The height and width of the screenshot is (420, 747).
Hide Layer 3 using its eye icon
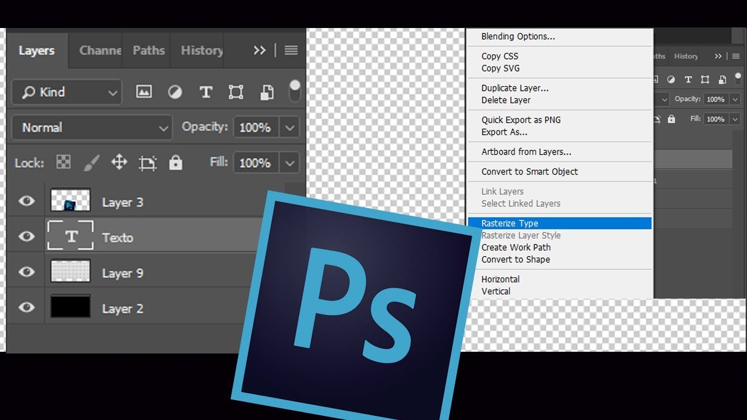[x=26, y=201]
